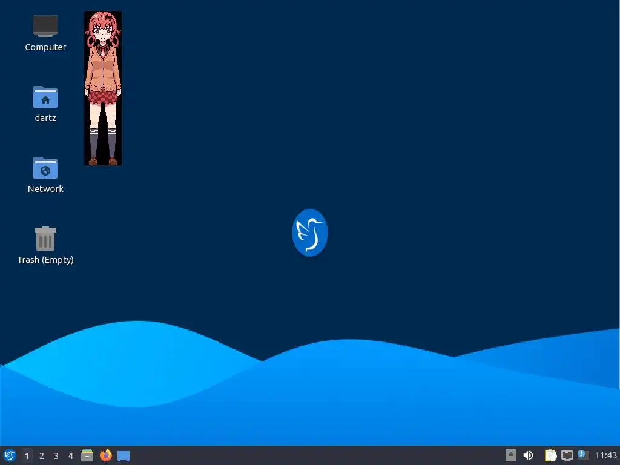The height and width of the screenshot is (465, 620).
Task: Switch to workspace 1 in pager
Action: 27,456
